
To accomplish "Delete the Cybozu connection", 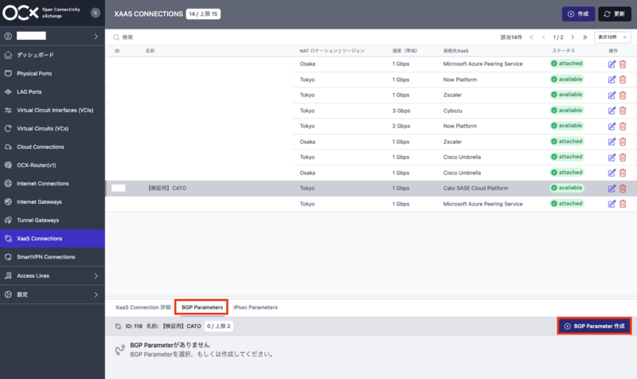I will point(623,111).
